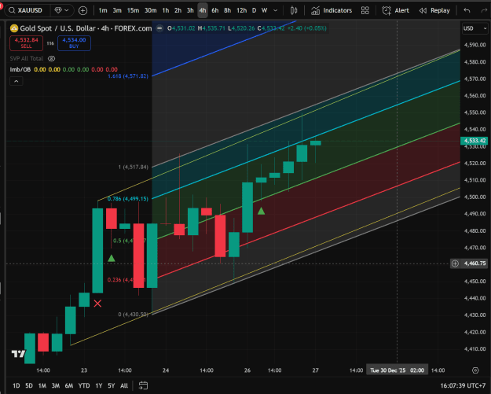Click the blue 1.618 channel line

[224, 49]
